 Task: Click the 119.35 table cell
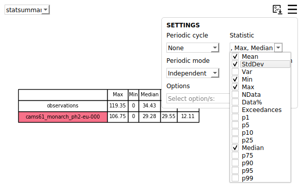click(x=118, y=106)
